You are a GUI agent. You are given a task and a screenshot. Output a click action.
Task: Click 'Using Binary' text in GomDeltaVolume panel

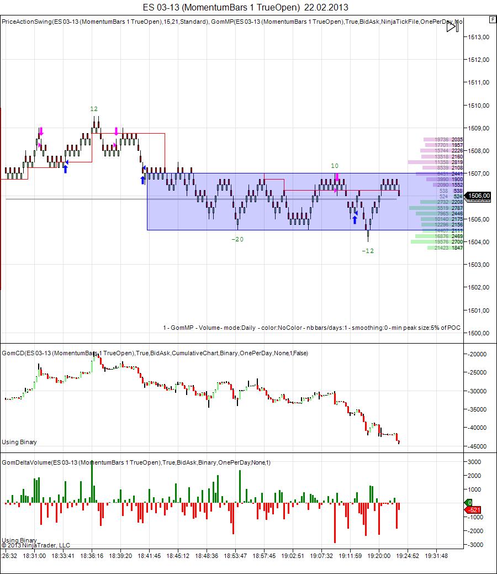click(19, 540)
